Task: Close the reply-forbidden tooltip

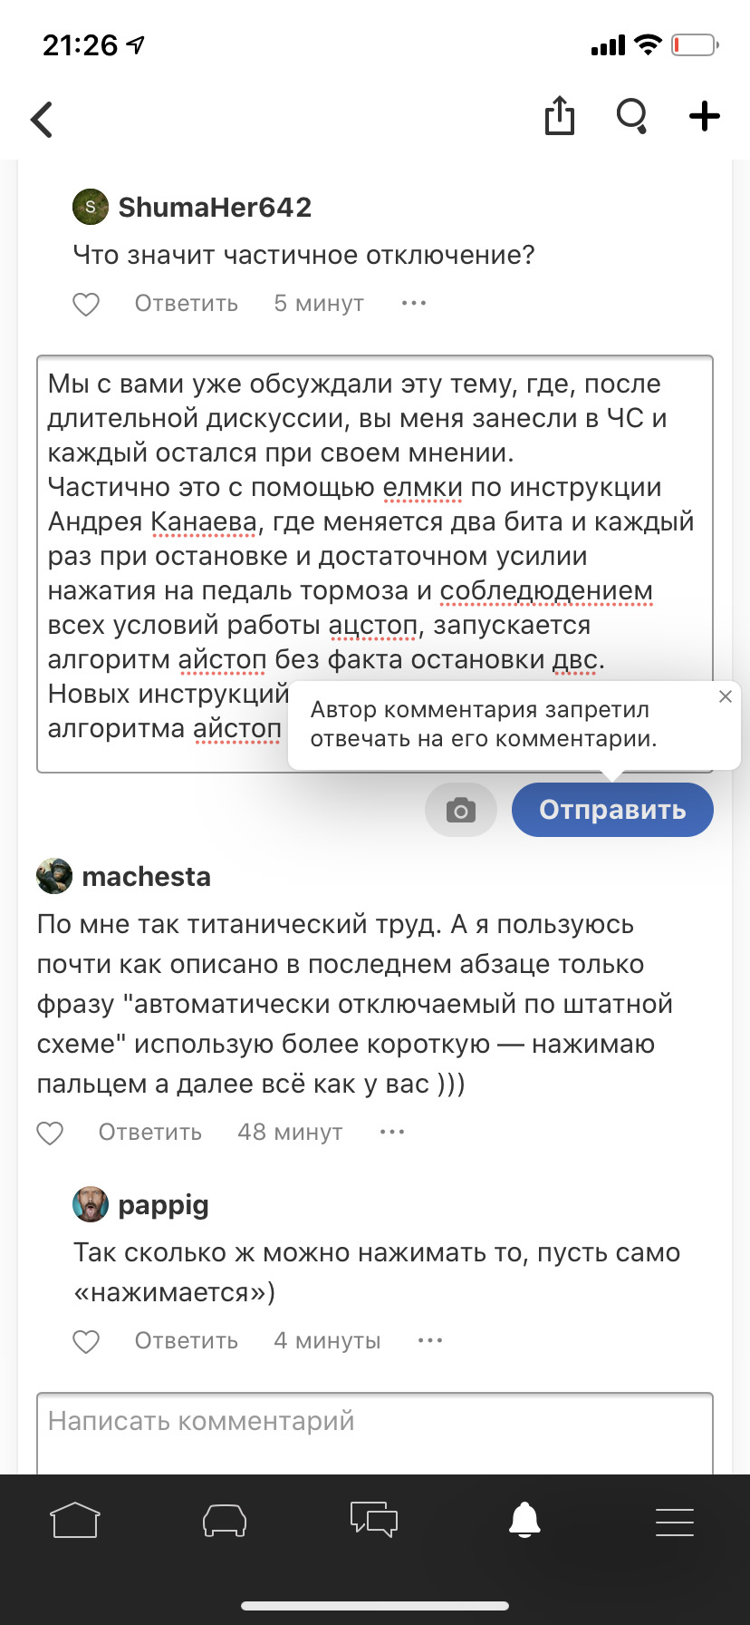Action: (725, 696)
